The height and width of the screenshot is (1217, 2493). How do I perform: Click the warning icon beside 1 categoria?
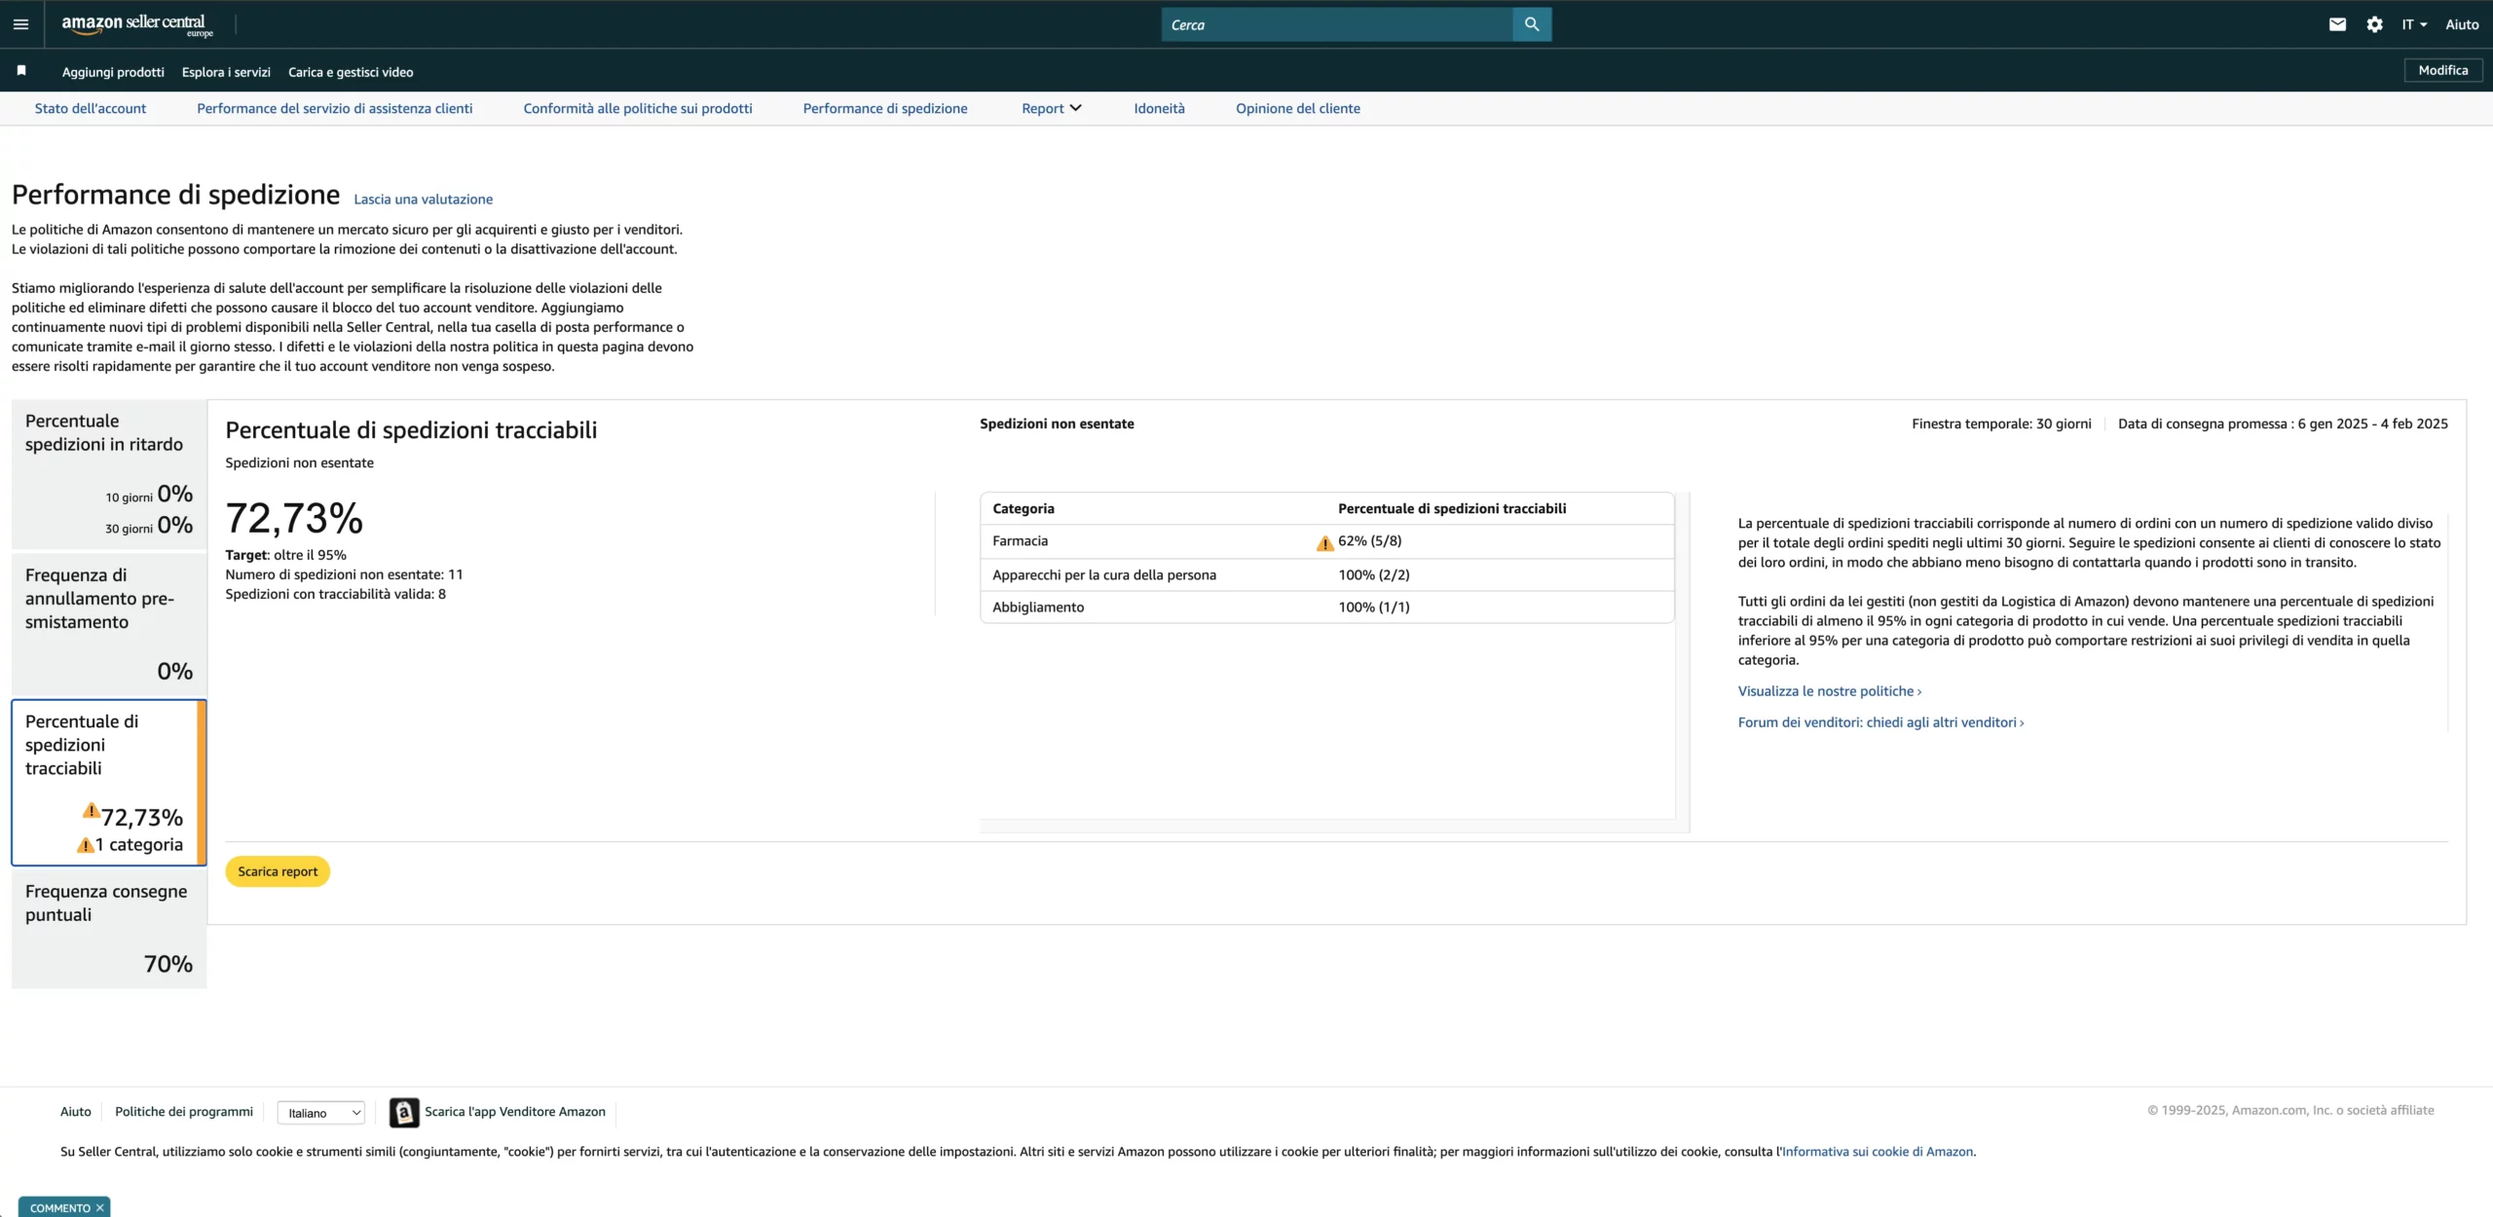click(85, 845)
